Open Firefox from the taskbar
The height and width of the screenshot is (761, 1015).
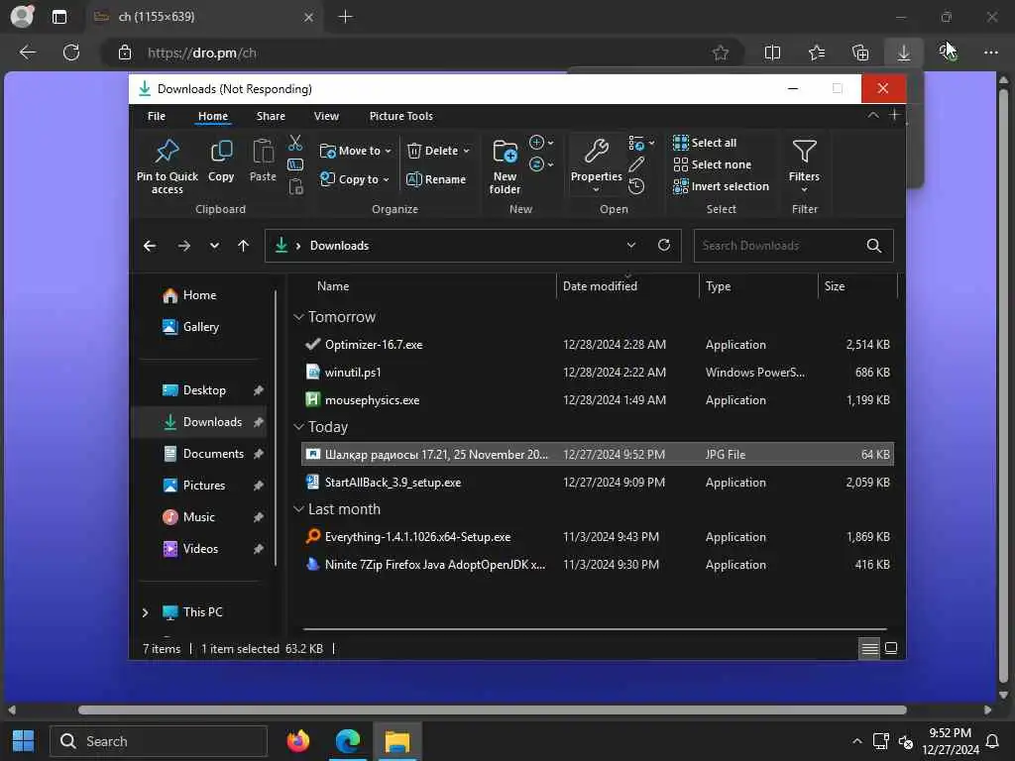click(x=298, y=741)
